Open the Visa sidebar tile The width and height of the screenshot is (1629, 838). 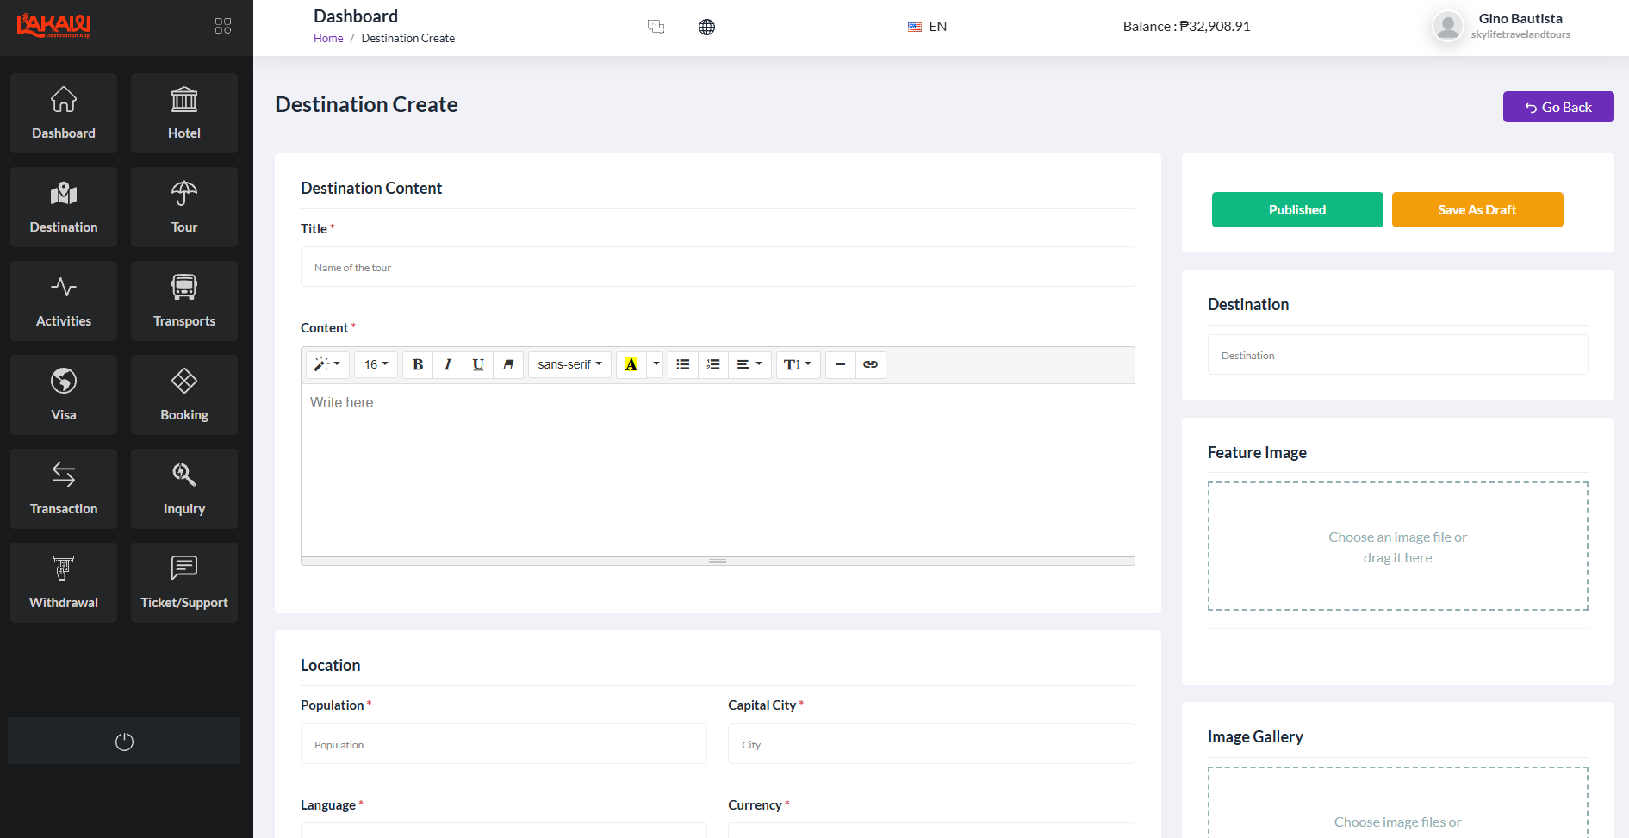64,394
